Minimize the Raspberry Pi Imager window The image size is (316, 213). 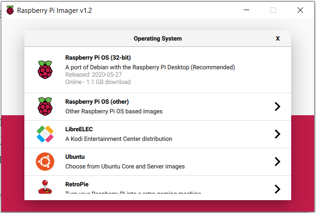[x=247, y=10]
